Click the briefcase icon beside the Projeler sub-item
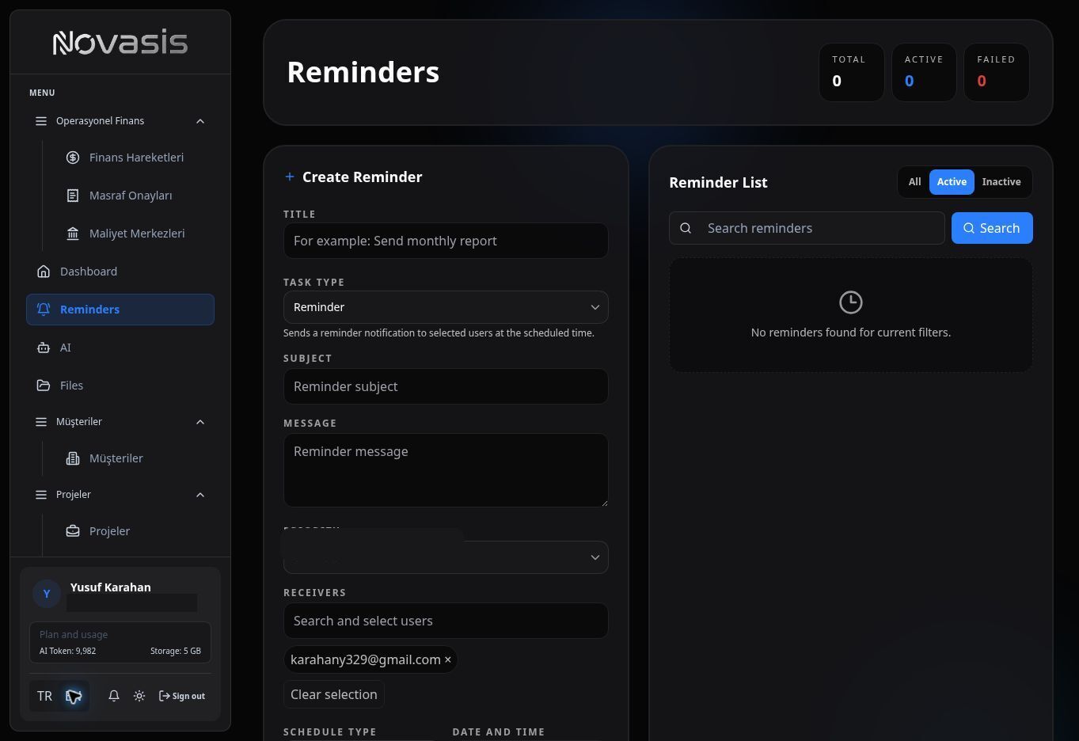 click(x=73, y=531)
